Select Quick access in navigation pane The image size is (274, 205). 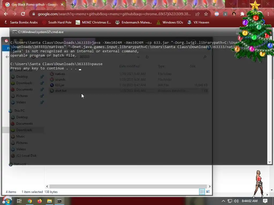coord(23,70)
